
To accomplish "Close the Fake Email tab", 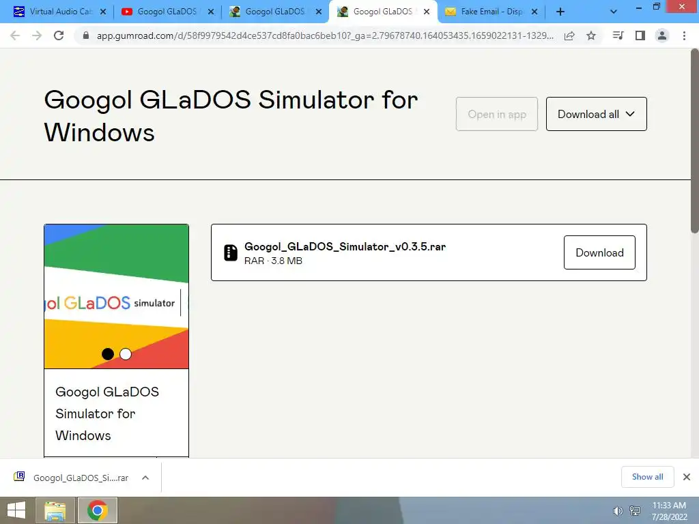I will click(x=534, y=12).
